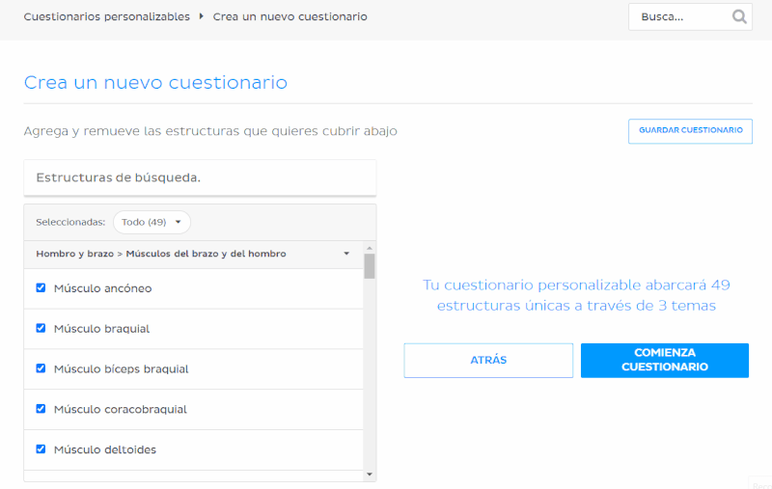This screenshot has width=772, height=489.
Task: Click the Músculo bíceps braquial label text
Action: [x=122, y=369]
